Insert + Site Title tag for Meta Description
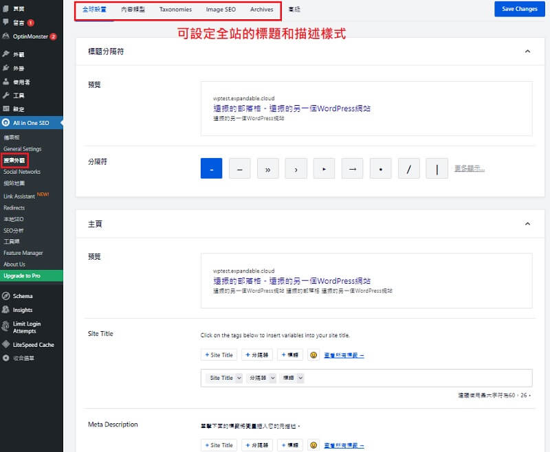Image resolution: width=550 pixels, height=452 pixels. point(219,445)
